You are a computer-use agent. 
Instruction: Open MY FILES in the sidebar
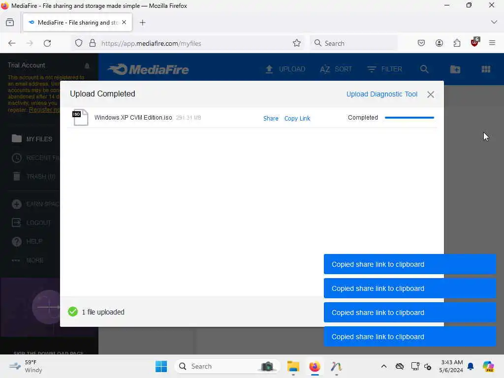coord(32,139)
